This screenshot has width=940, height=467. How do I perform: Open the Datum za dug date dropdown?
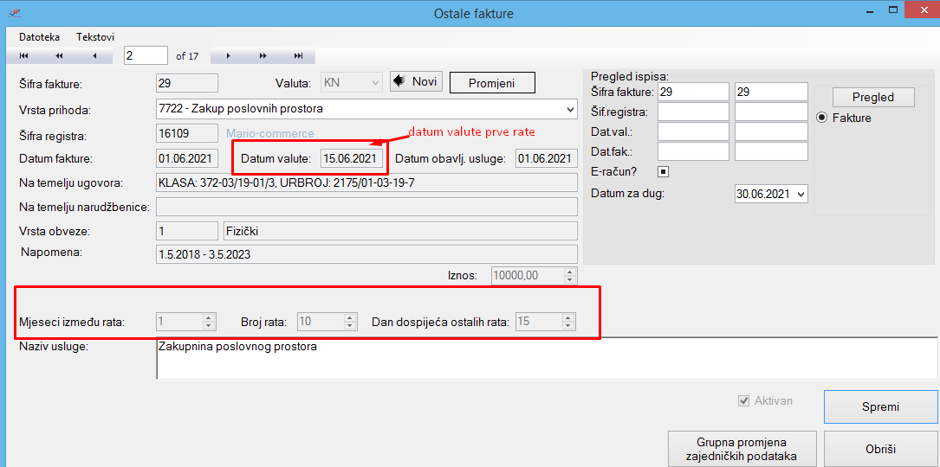coord(800,195)
